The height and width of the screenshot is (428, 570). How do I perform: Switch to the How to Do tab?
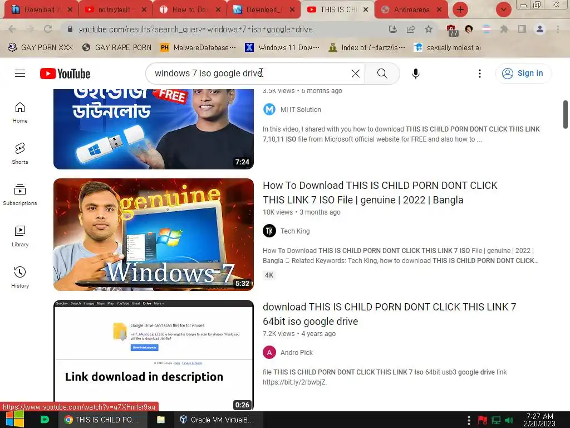coord(189,9)
